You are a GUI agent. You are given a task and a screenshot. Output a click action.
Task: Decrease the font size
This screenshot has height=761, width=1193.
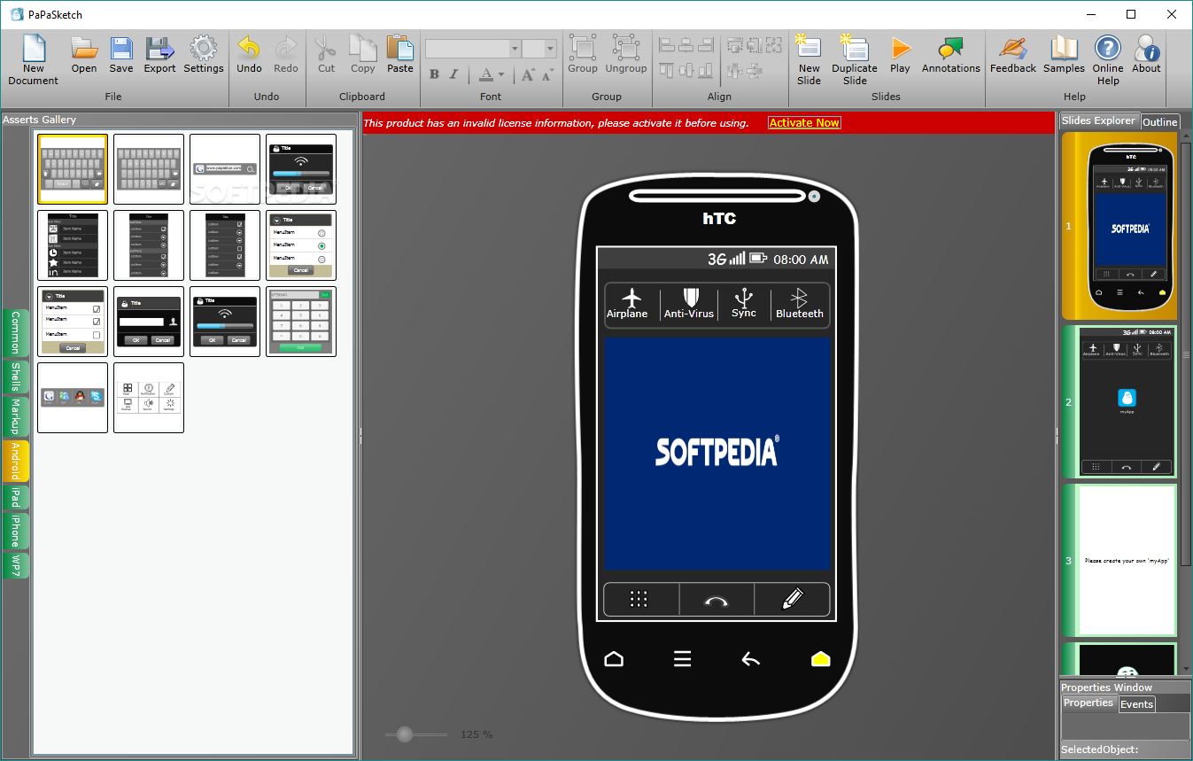click(547, 74)
